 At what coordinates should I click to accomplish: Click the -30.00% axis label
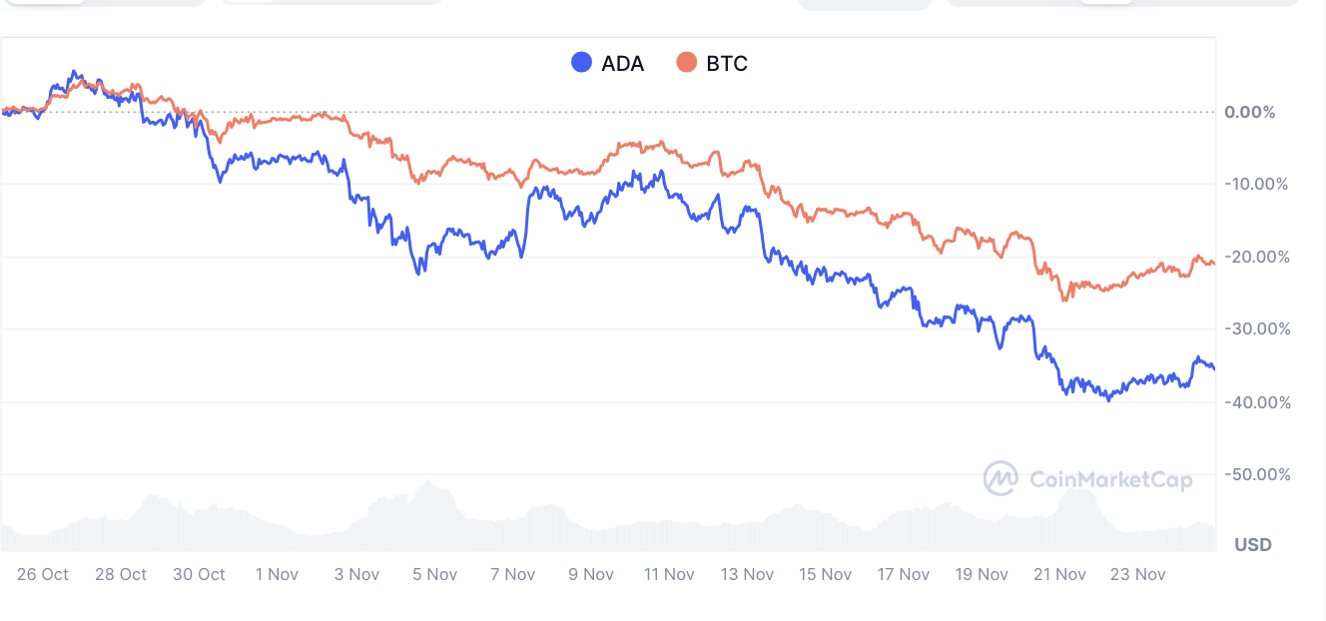point(1256,329)
